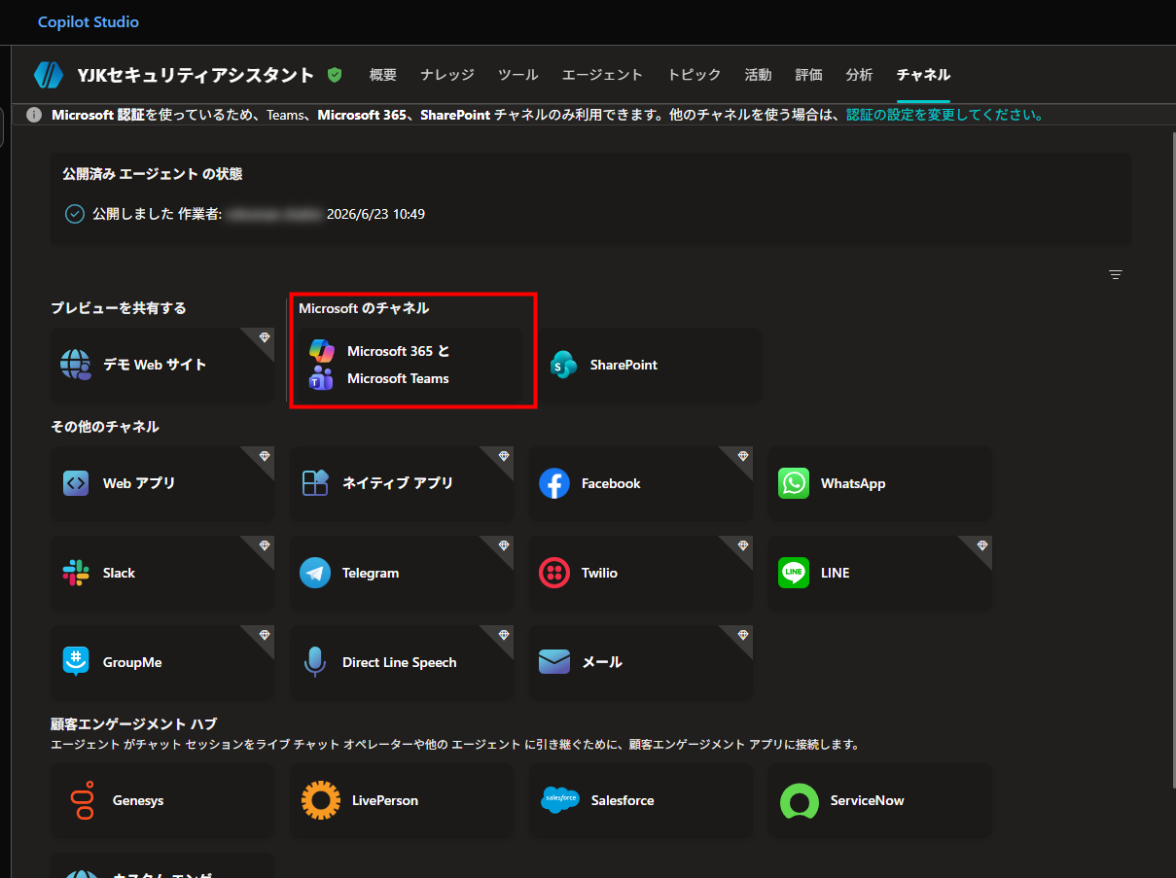This screenshot has height=878, width=1176.
Task: Open the 評価 tab
Action: (808, 75)
